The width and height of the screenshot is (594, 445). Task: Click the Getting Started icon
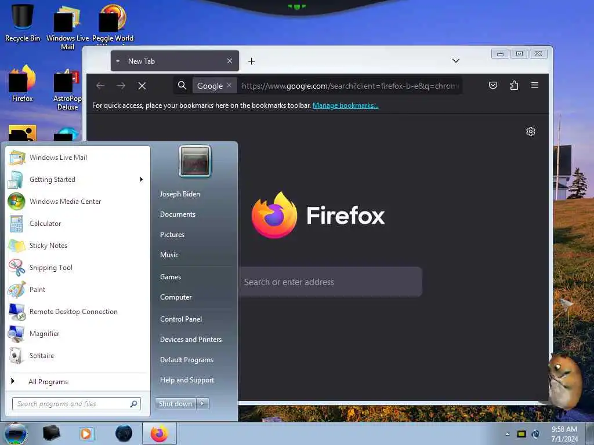[16, 180]
